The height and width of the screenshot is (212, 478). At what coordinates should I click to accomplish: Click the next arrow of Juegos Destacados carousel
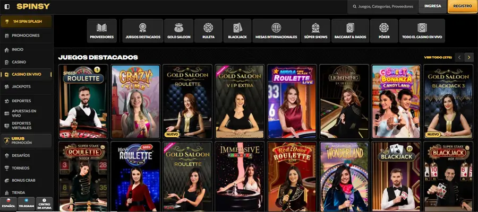coord(469,57)
